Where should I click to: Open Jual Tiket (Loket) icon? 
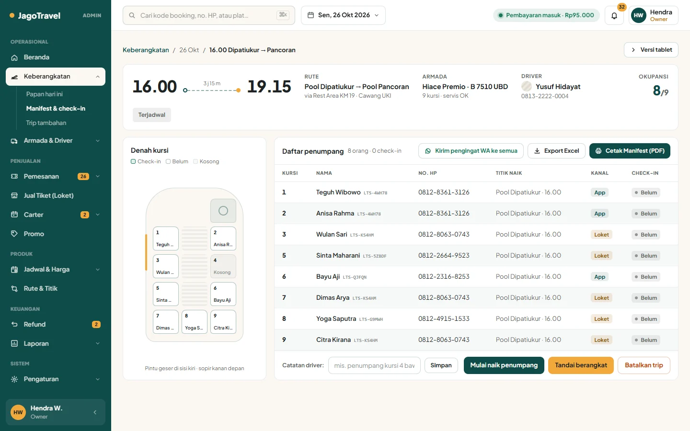[14, 195]
